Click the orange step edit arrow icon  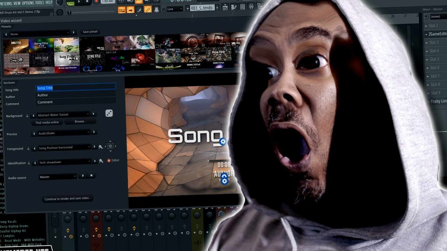pos(131,9)
